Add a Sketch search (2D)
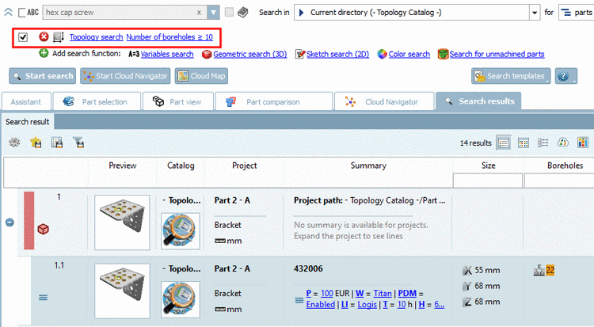 pyautogui.click(x=337, y=54)
